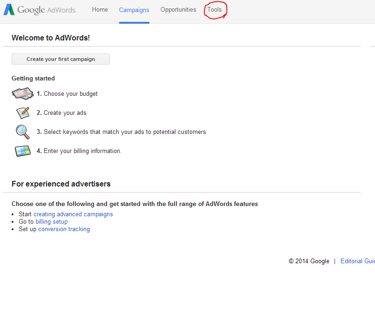375x326 pixels.
Task: Click the notepad and pencil icon
Action: 22,113
